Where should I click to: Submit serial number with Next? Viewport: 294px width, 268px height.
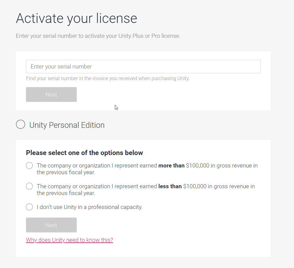[x=51, y=94]
